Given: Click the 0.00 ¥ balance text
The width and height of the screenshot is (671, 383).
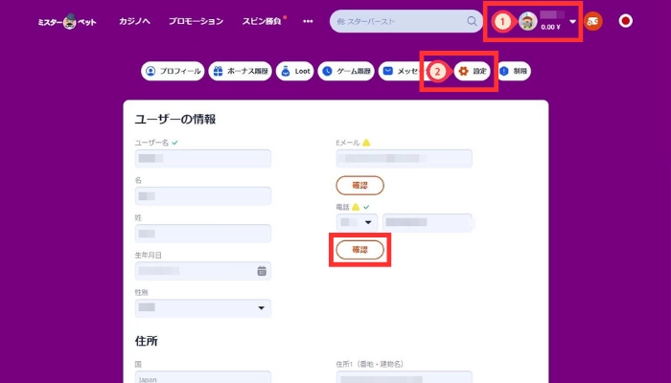Looking at the screenshot, I should click(550, 27).
